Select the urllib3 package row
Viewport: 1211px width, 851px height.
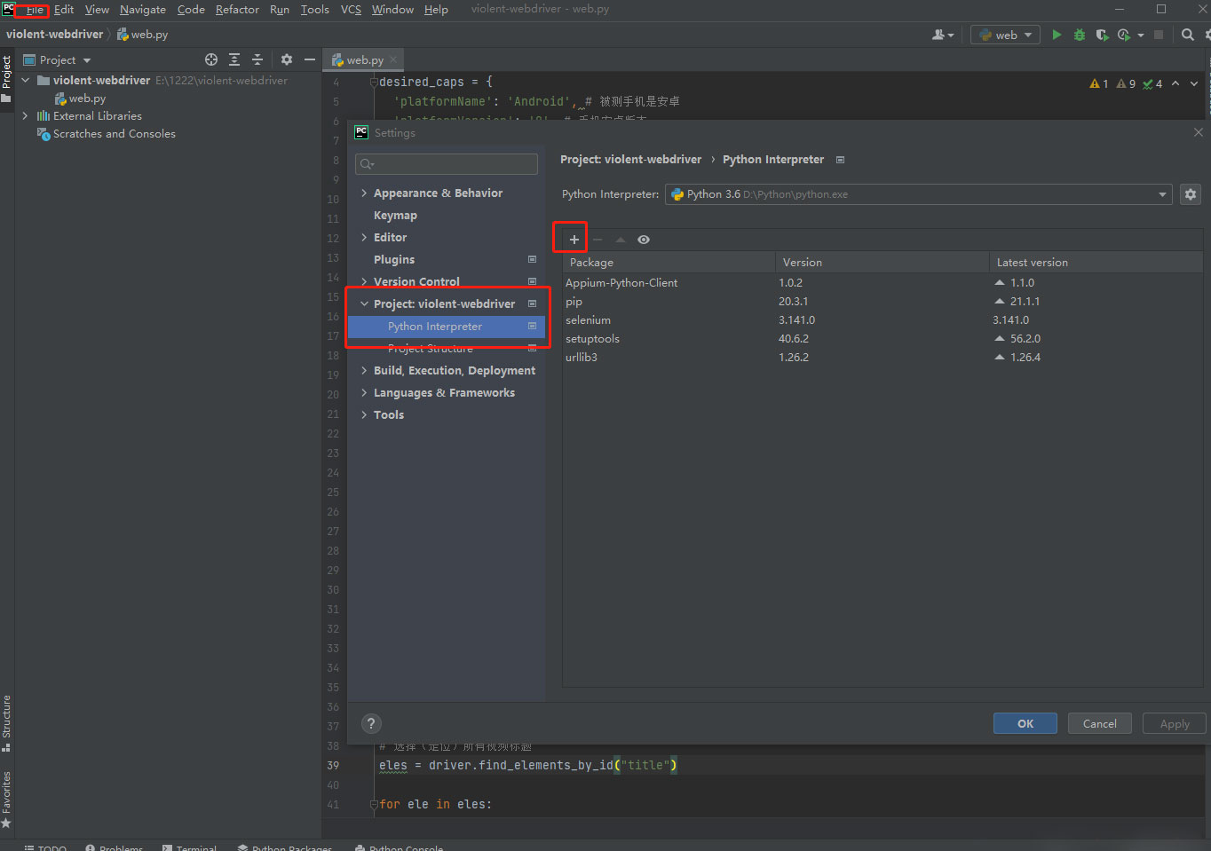[x=882, y=357]
